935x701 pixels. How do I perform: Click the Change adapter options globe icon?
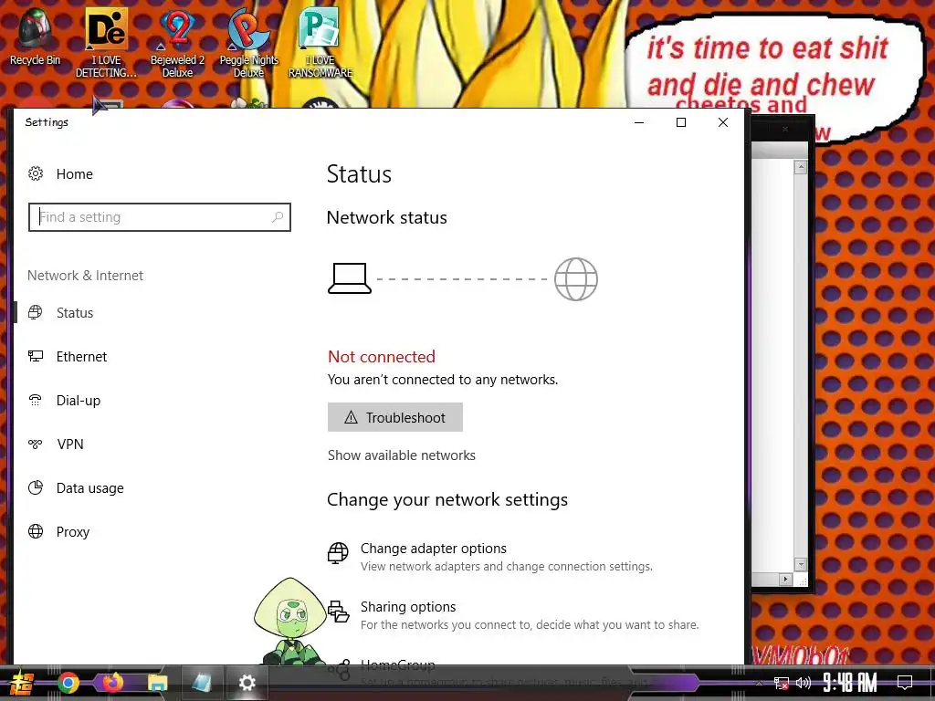[x=338, y=552]
